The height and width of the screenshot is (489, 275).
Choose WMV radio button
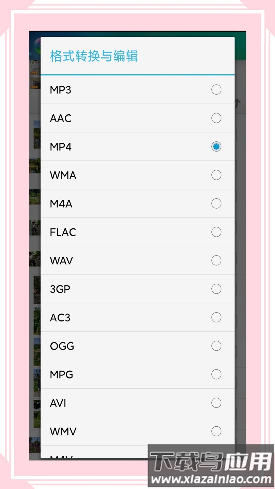click(216, 431)
